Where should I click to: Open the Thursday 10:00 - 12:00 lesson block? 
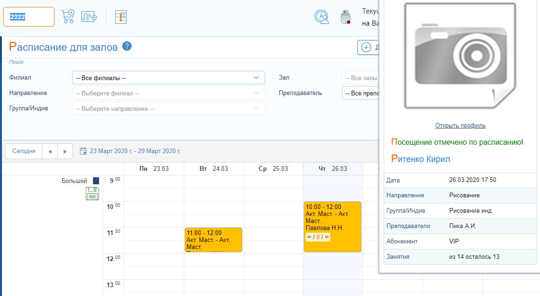pos(332,227)
